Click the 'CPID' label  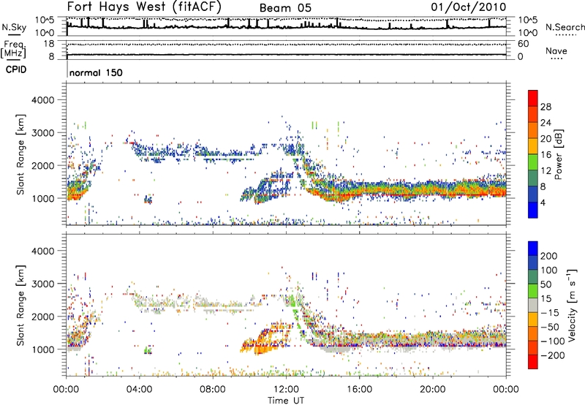click(16, 69)
